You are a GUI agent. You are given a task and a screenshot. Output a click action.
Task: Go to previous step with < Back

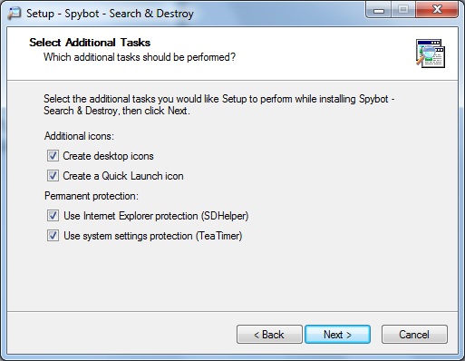(x=269, y=335)
